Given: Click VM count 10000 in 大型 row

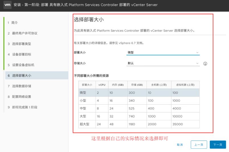Looking at the screenshot, I should tap(177, 116).
